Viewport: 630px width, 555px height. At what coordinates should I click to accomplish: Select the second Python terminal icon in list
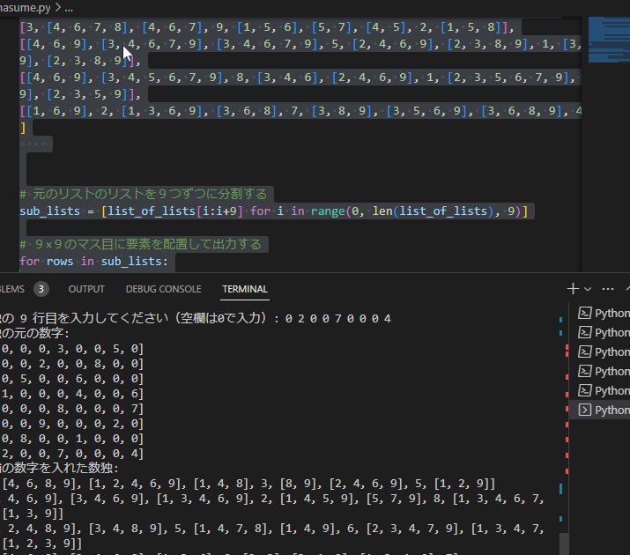[x=584, y=333]
